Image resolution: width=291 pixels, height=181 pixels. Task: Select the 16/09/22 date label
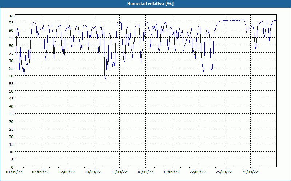click(145, 172)
